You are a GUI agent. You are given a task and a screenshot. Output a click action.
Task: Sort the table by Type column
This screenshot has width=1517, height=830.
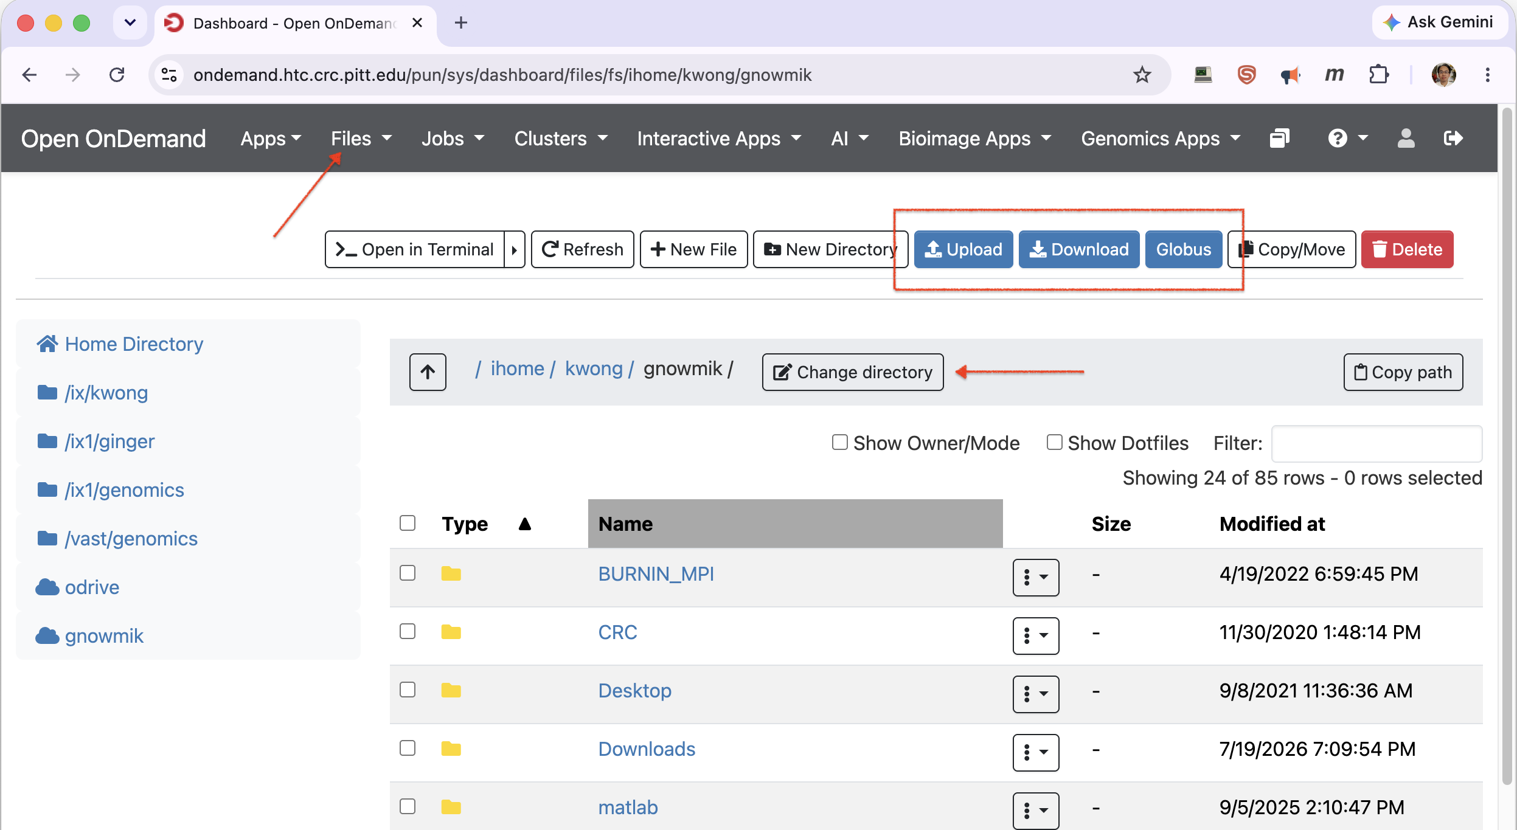pyautogui.click(x=487, y=524)
